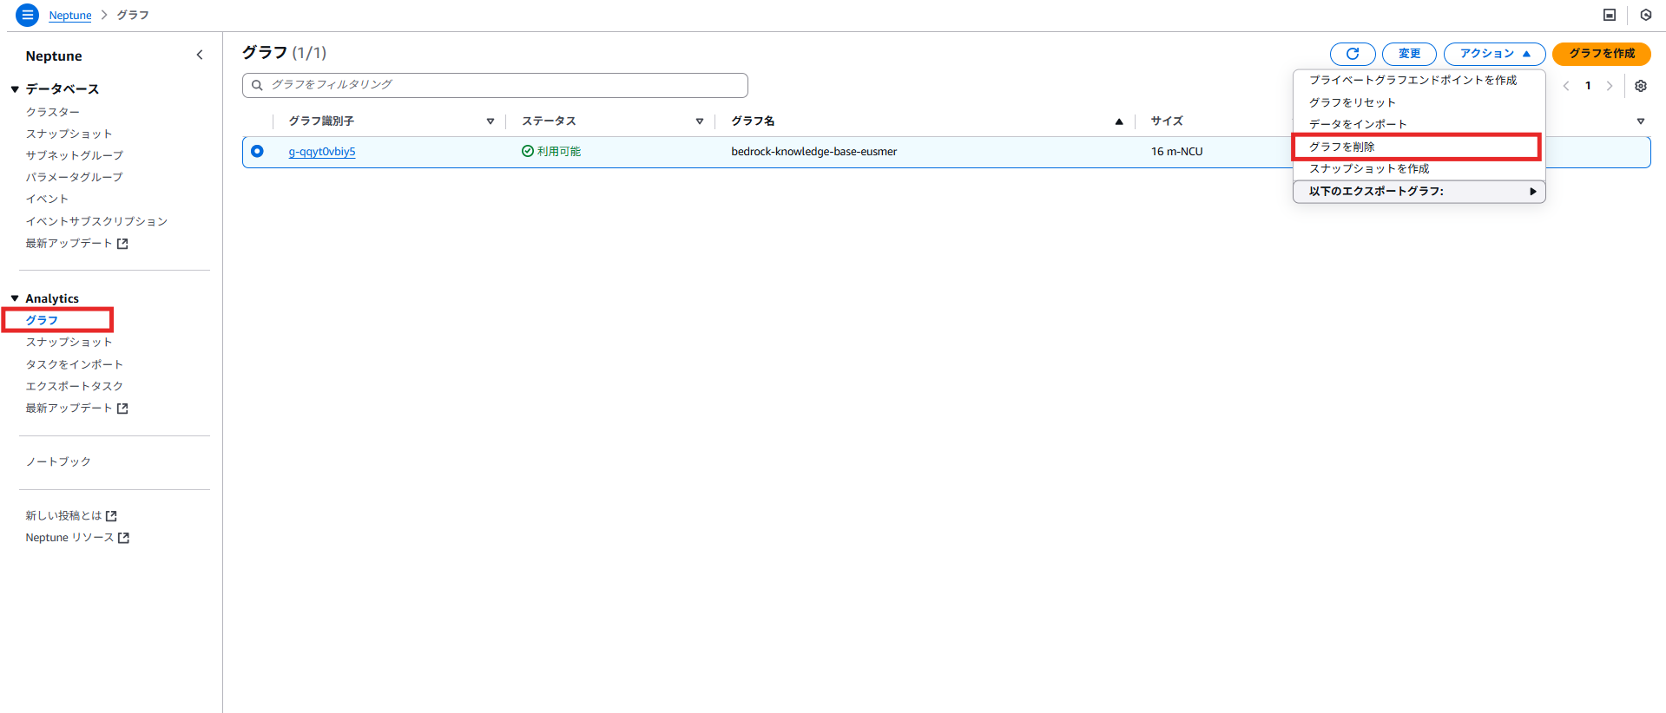Open ノートブック in the sidebar
The width and height of the screenshot is (1666, 713).
[x=58, y=461]
